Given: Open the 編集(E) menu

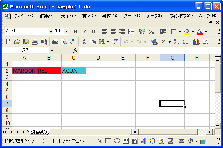Looking at the screenshot, I should (47, 16).
